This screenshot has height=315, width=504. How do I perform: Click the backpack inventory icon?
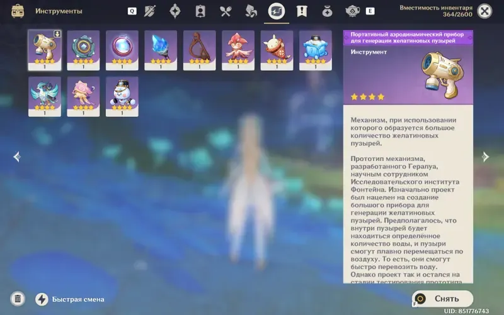18,11
